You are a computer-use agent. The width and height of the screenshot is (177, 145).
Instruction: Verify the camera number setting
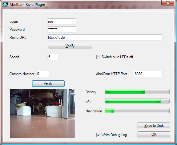click(48, 83)
